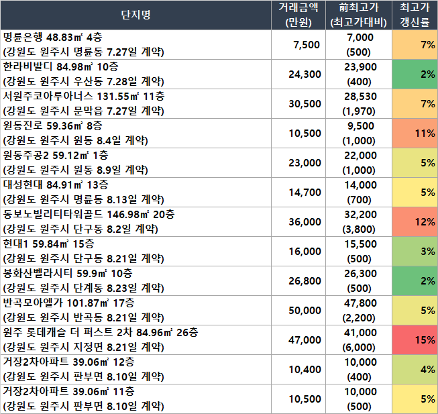438x414 pixels.
Task: Select the 원동진로 59.36㎡ 8층 cell
Action: [x=135, y=134]
